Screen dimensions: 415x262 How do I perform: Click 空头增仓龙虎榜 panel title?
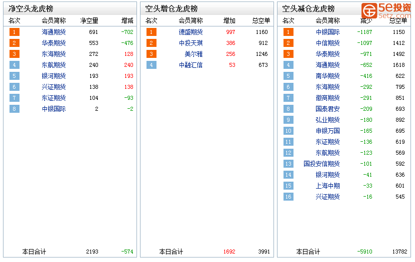pos(171,8)
